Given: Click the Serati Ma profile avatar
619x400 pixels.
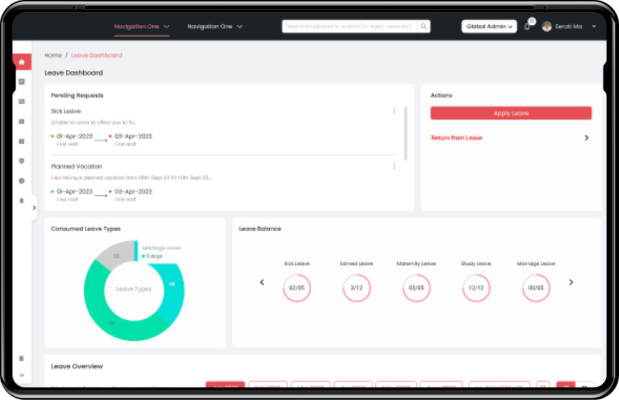Looking at the screenshot, I should pyautogui.click(x=546, y=26).
